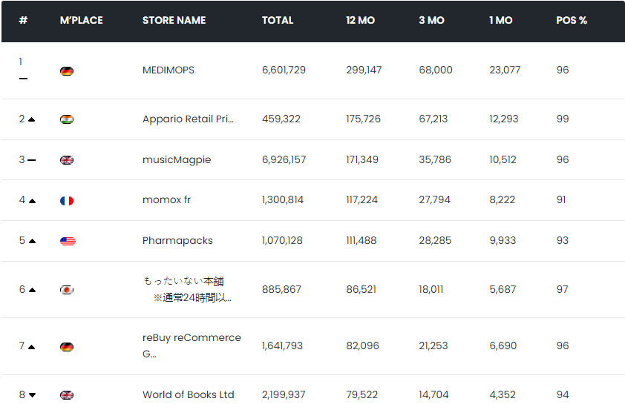Sort by the 12 MO column header
The width and height of the screenshot is (625, 410).
click(x=360, y=20)
